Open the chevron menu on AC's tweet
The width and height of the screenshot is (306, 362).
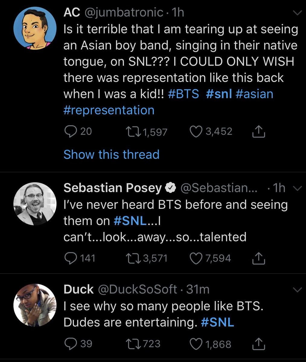coord(297,12)
